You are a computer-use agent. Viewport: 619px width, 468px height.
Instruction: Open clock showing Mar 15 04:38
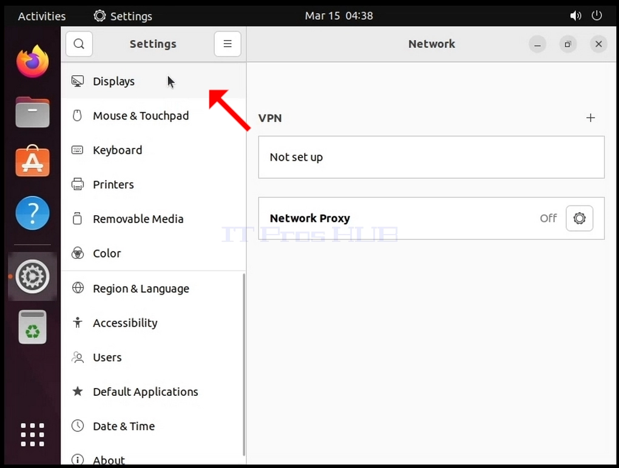(x=339, y=16)
